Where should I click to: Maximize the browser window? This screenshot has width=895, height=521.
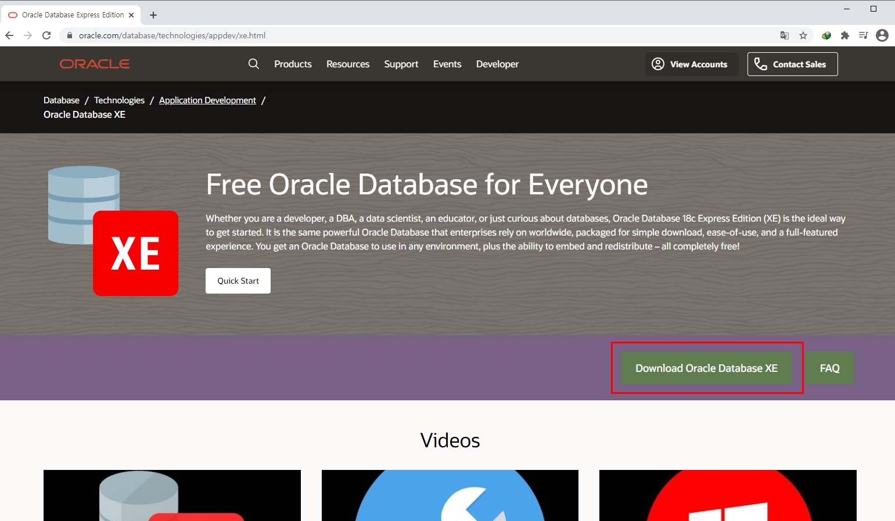873,9
